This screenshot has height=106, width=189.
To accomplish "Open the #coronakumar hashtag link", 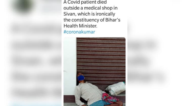I will coord(79,32).
